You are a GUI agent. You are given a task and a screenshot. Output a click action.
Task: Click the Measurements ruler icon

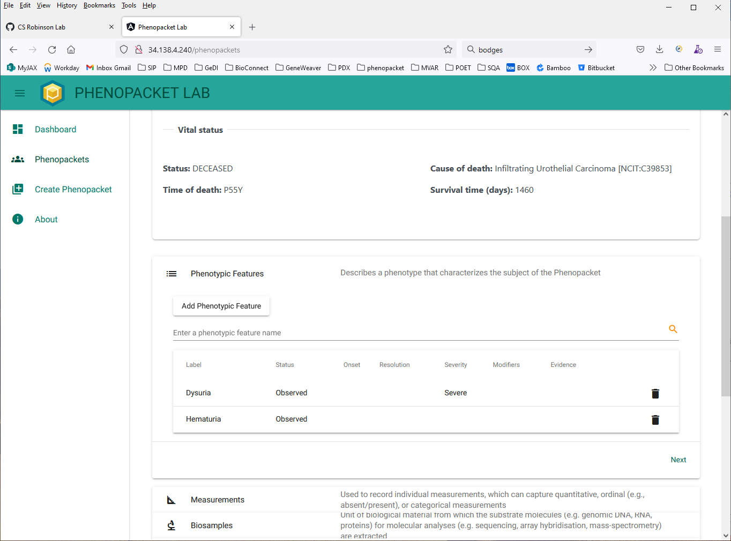click(x=171, y=499)
